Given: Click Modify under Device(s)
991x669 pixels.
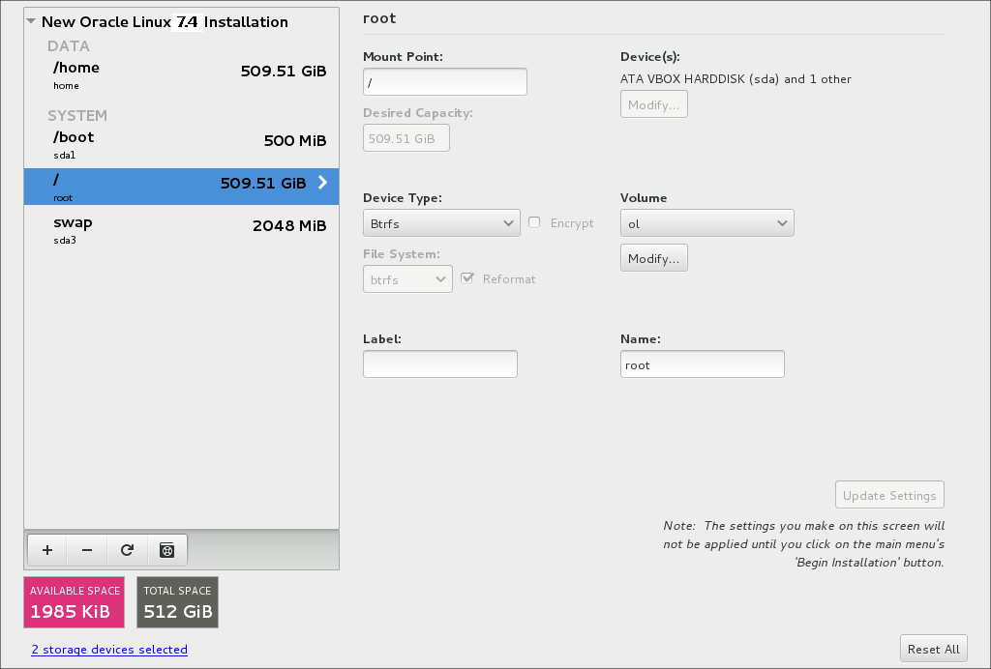Looking at the screenshot, I should 653,103.
